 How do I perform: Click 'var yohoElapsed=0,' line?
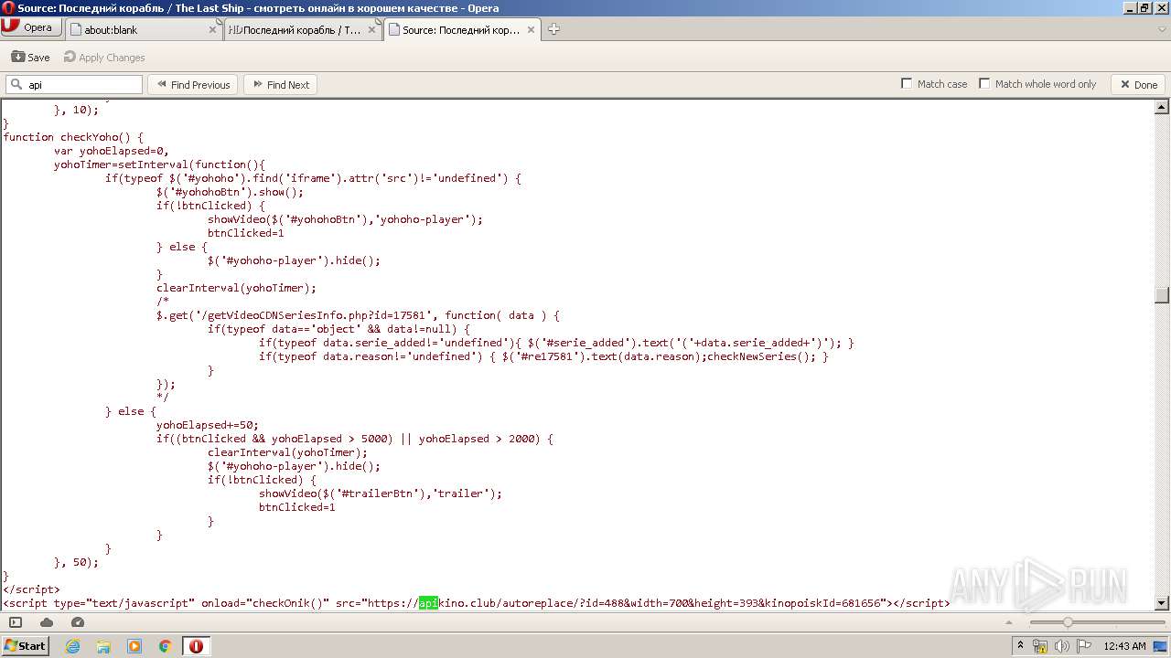coord(112,151)
